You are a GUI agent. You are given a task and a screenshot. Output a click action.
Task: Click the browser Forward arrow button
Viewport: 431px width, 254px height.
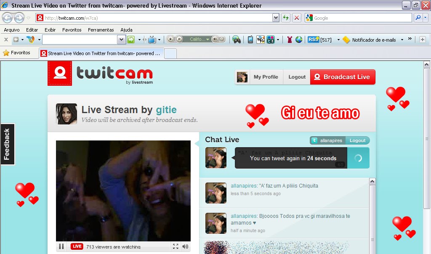point(19,18)
